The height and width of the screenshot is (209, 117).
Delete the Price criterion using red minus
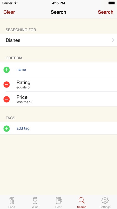click(6, 99)
